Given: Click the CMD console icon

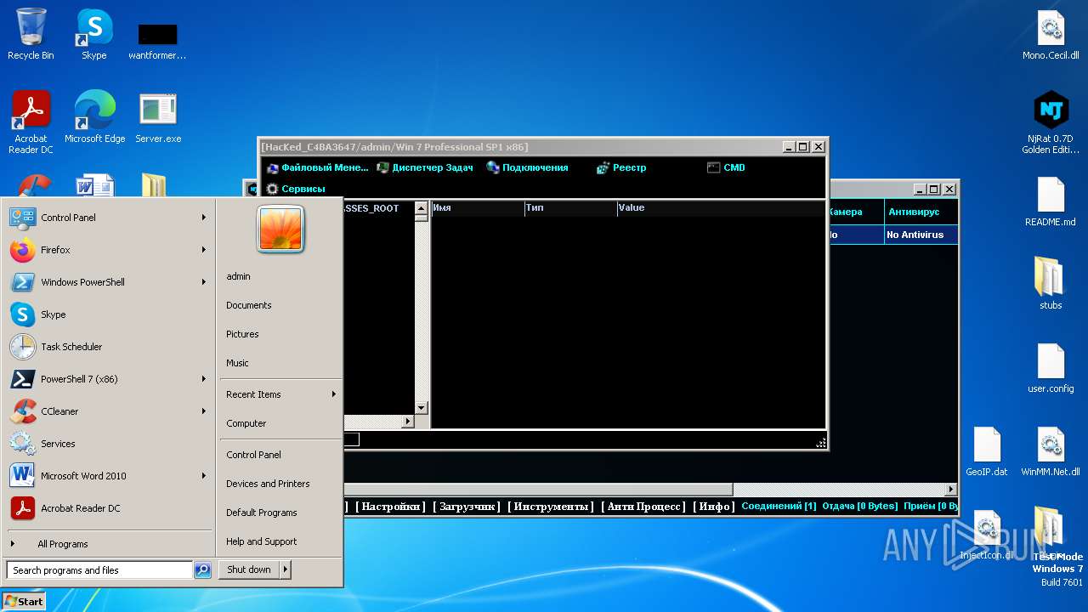Looking at the screenshot, I should [713, 167].
